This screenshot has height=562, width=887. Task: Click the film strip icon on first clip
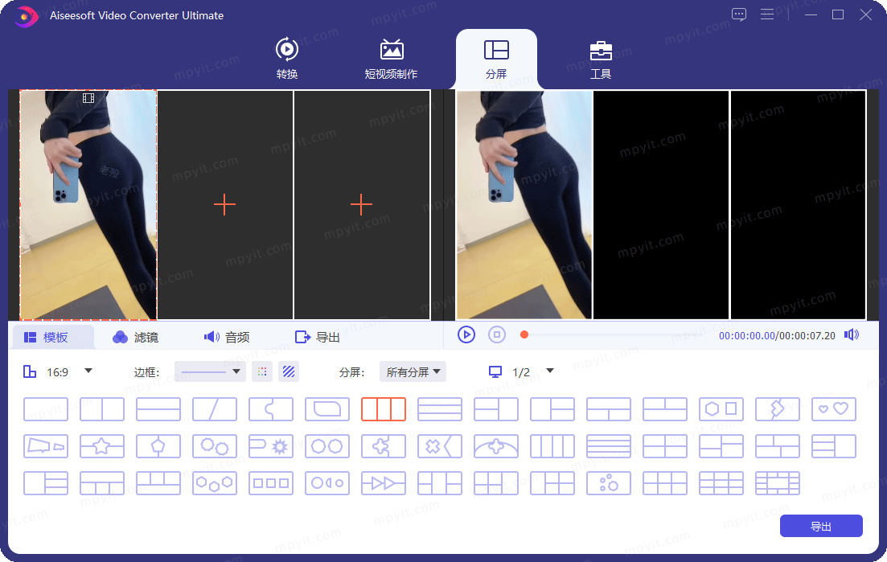coord(88,98)
